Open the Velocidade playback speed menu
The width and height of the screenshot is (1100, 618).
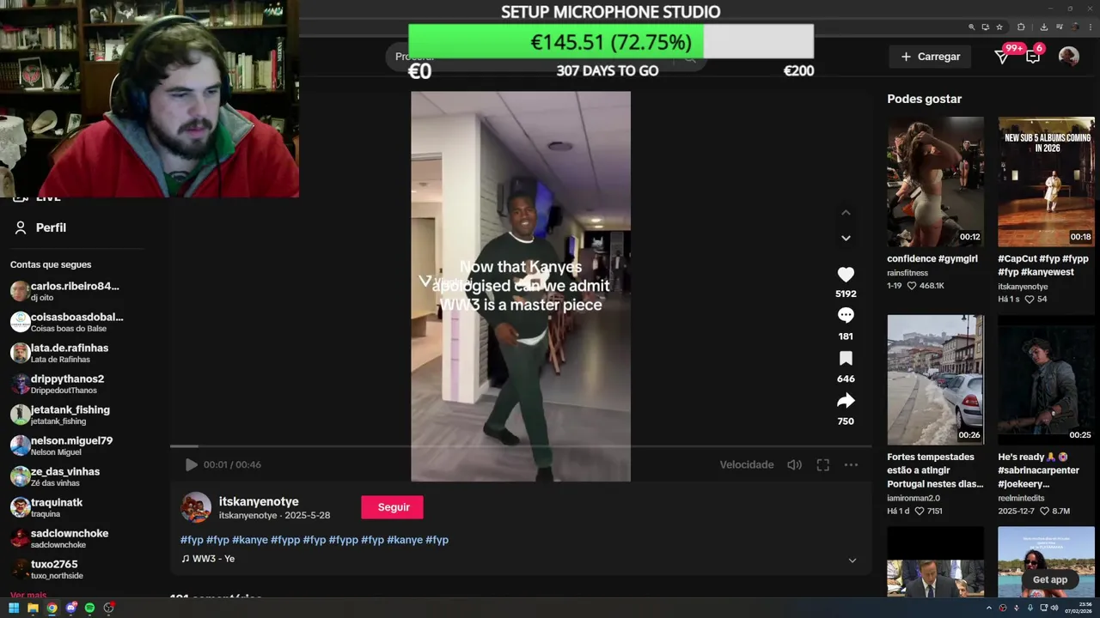click(x=747, y=464)
